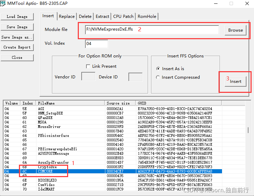
Task: Select the AGI module row
Action: click(113, 109)
